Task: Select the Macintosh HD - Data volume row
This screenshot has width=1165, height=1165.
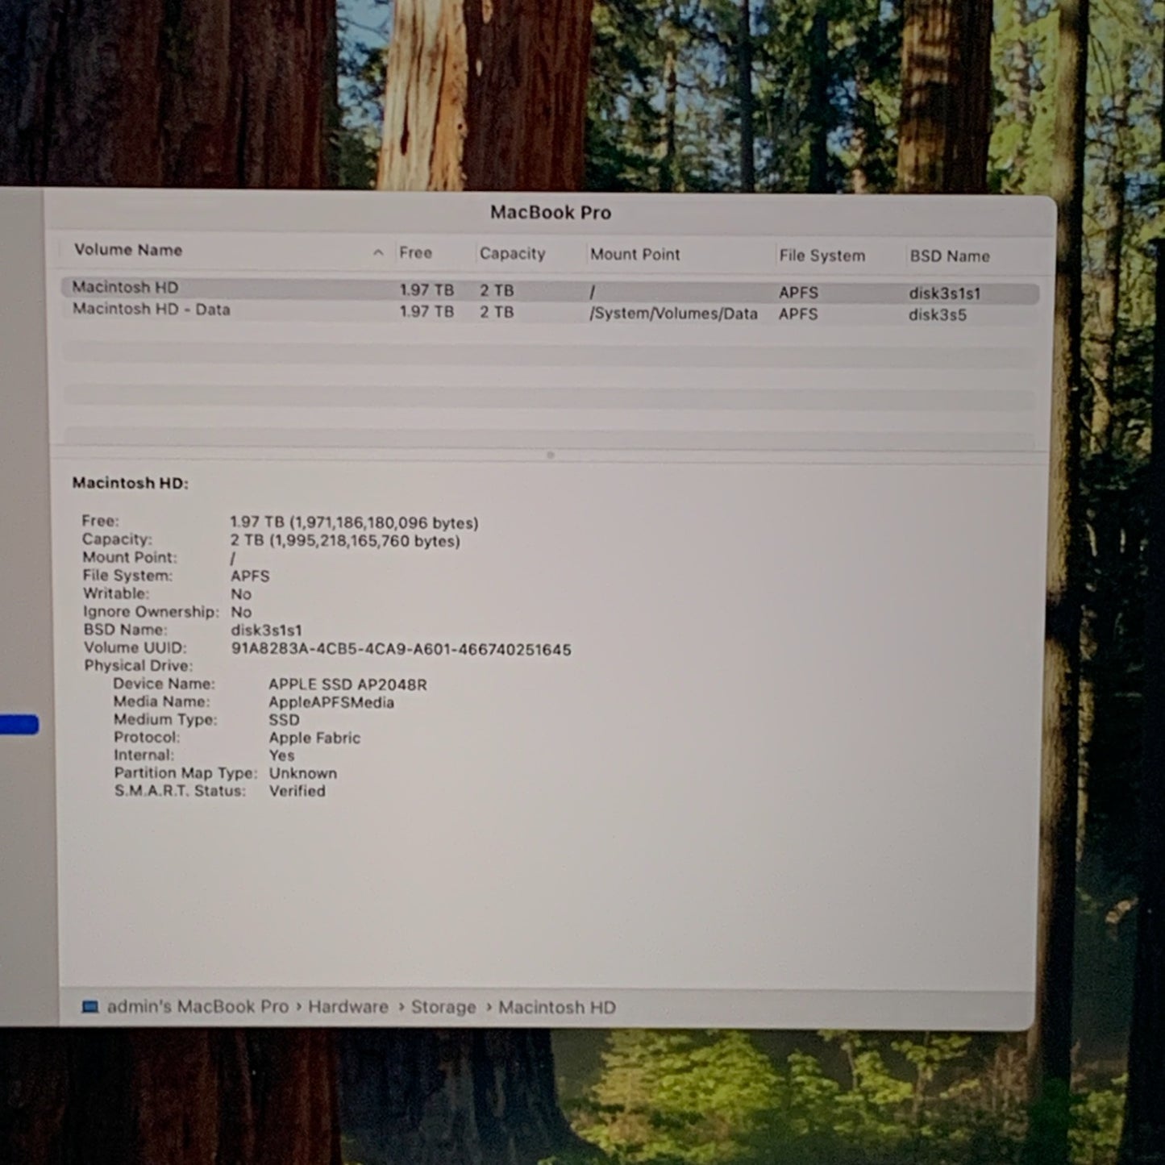Action: (x=152, y=310)
